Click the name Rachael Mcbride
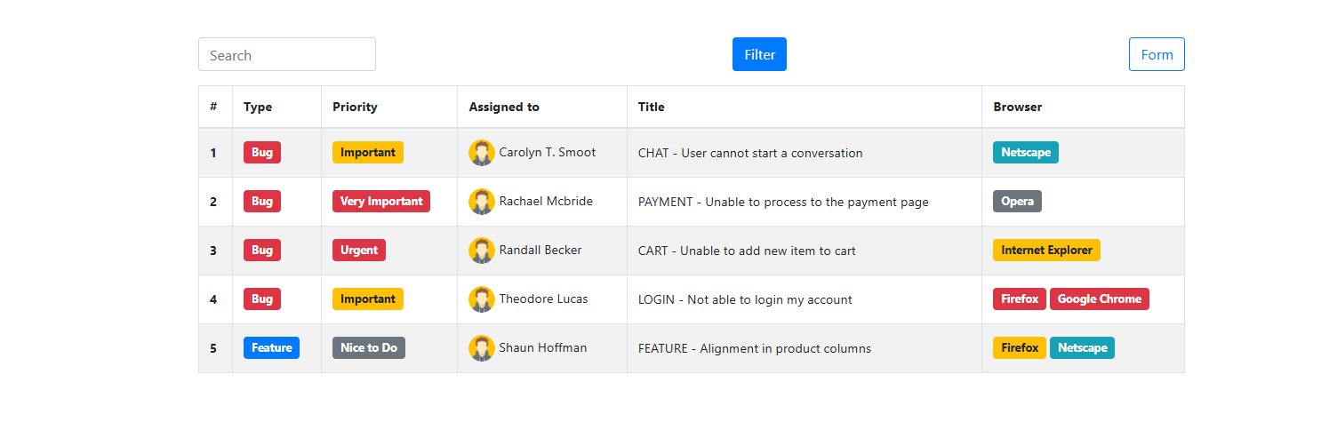The height and width of the screenshot is (430, 1321). [546, 201]
